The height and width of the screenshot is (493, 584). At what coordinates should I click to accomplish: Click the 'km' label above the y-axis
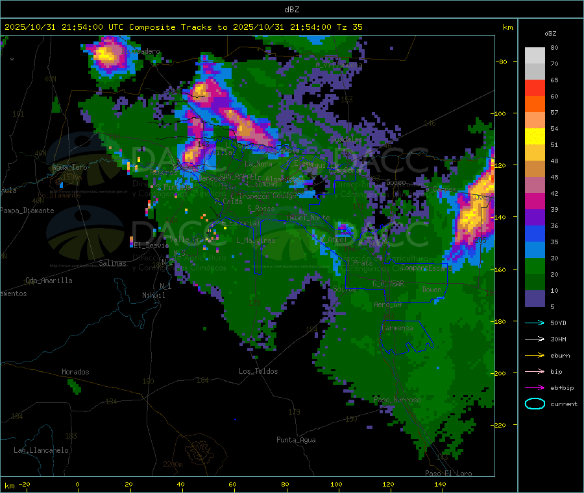[x=507, y=27]
